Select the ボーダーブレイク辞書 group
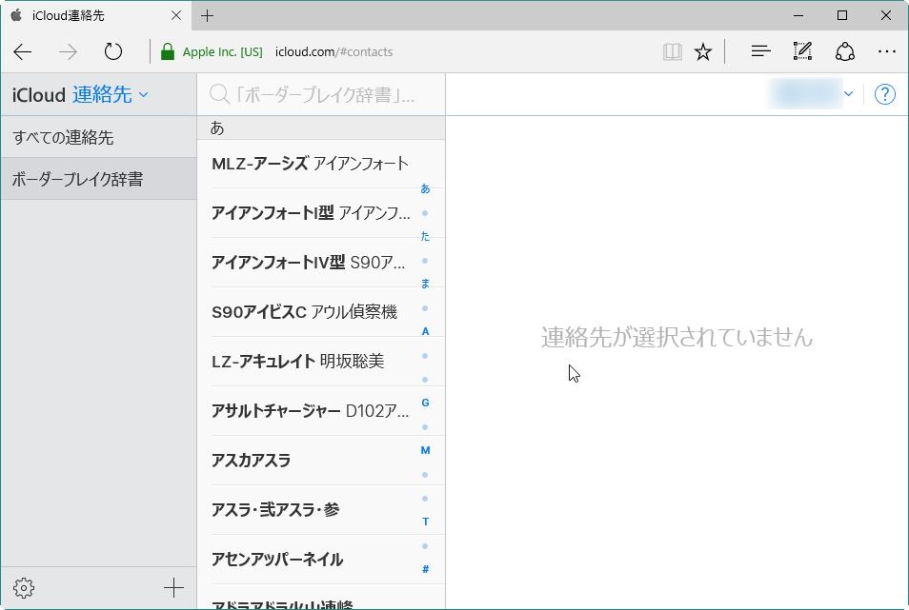Image resolution: width=909 pixels, height=610 pixels. pos(98,179)
